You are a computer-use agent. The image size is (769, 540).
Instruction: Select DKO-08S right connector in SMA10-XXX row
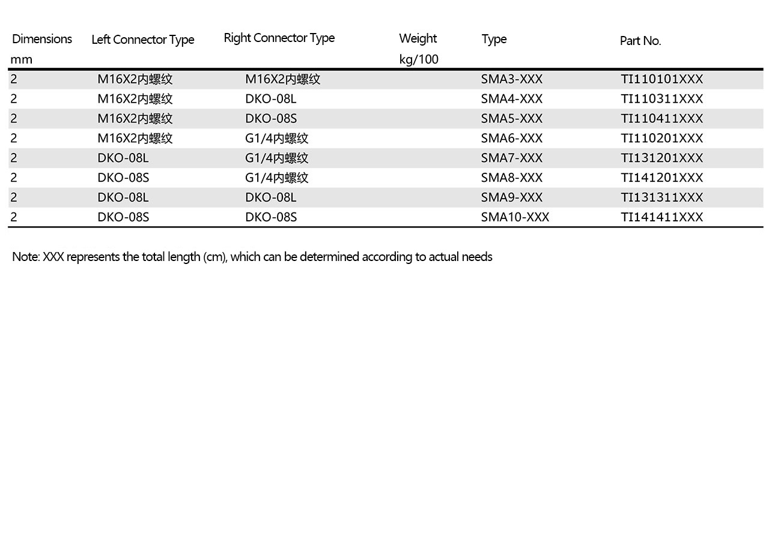271,217
